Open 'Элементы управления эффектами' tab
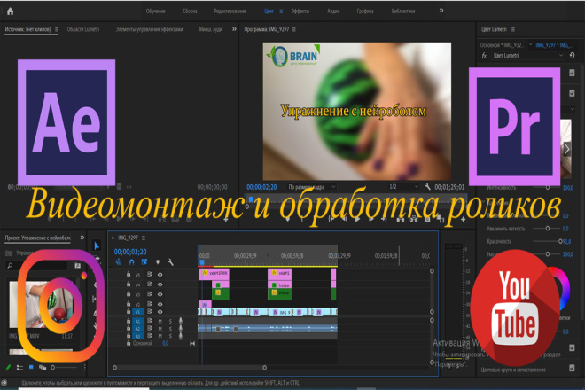The width and height of the screenshot is (585, 390). point(149,29)
